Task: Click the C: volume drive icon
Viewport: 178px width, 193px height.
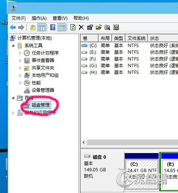Action: click(84, 46)
